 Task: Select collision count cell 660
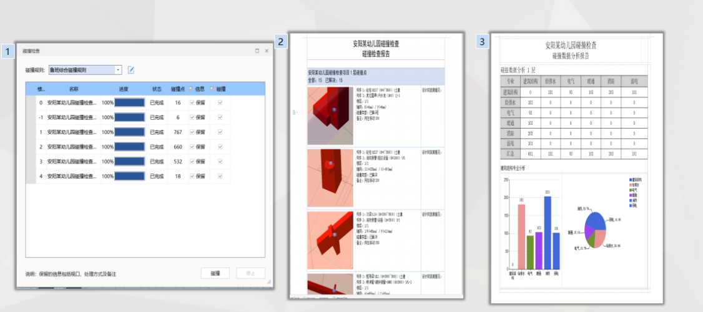pyautogui.click(x=178, y=147)
